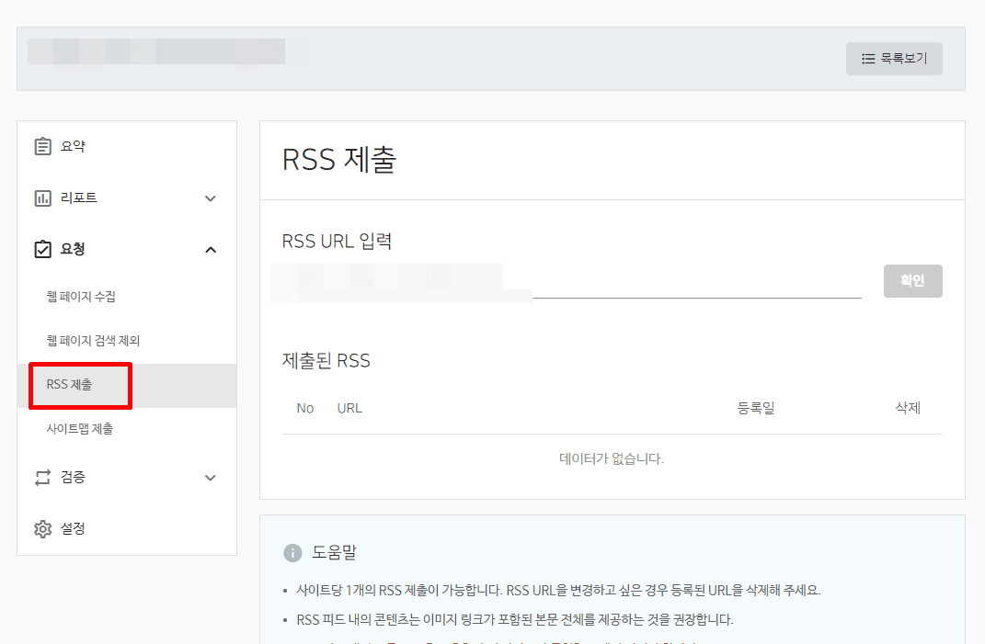
Task: Expand the 리포트 section using its chevron
Action: point(211,198)
